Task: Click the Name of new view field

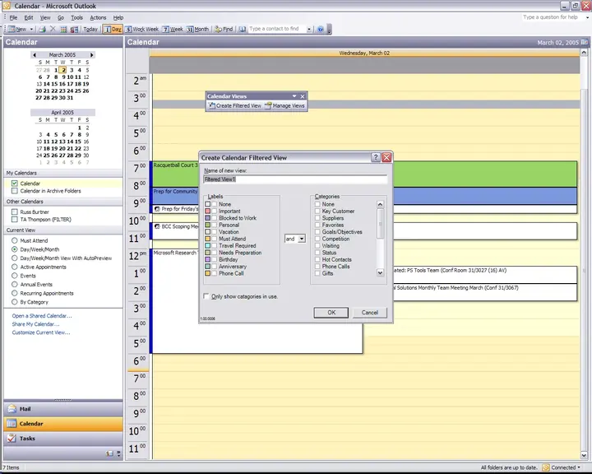Action: click(295, 179)
